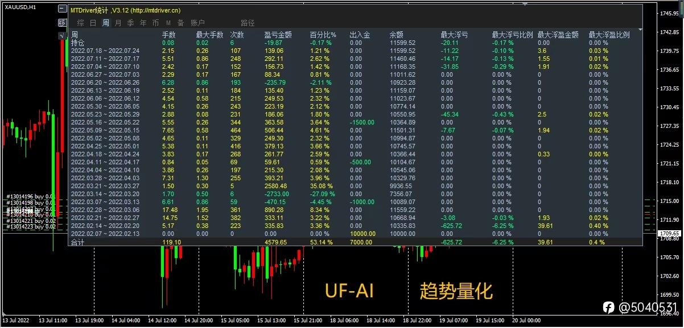Click the total profit value 4579.65
684x328 pixels.
276,242
